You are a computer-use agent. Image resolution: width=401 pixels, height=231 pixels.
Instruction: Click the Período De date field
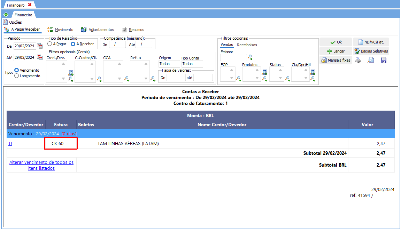pos(25,46)
